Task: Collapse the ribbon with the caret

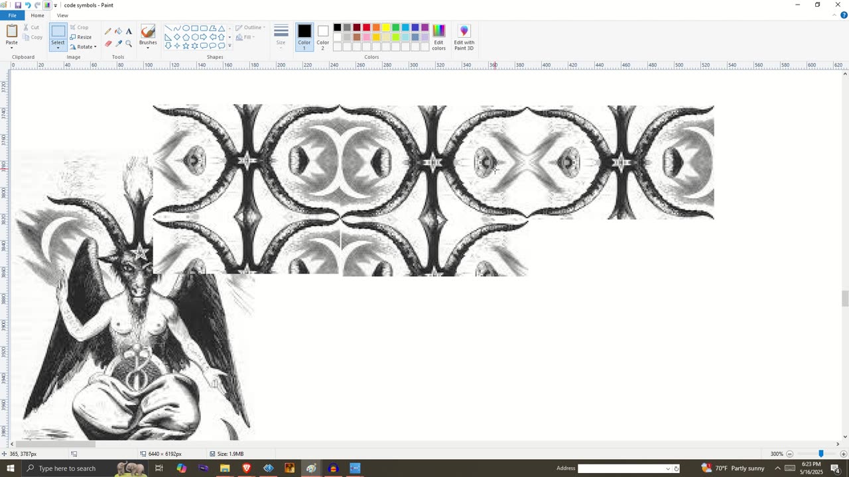Action: pos(834,15)
